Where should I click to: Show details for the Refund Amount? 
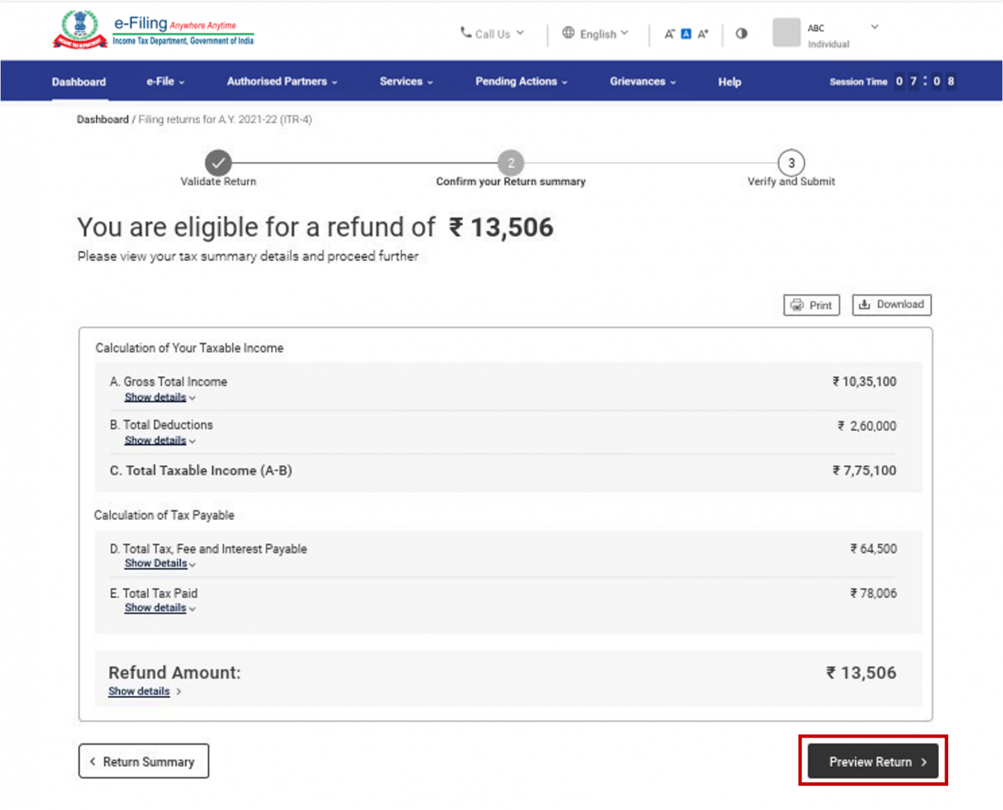[139, 691]
